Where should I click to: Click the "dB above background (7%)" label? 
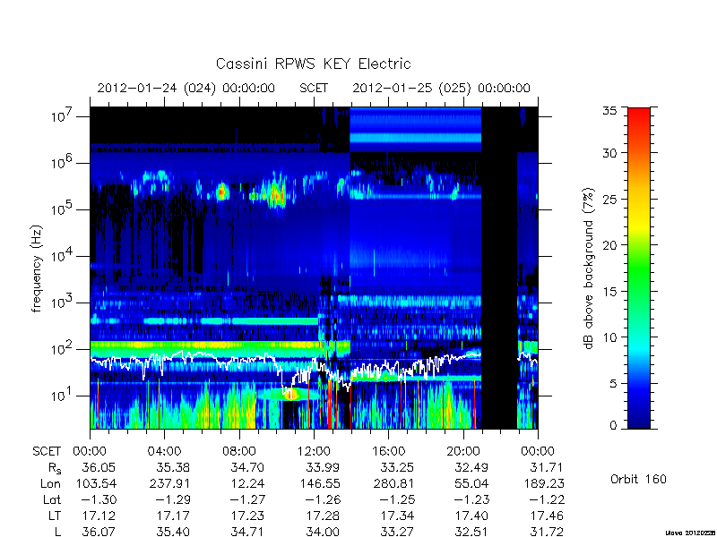[x=589, y=268]
